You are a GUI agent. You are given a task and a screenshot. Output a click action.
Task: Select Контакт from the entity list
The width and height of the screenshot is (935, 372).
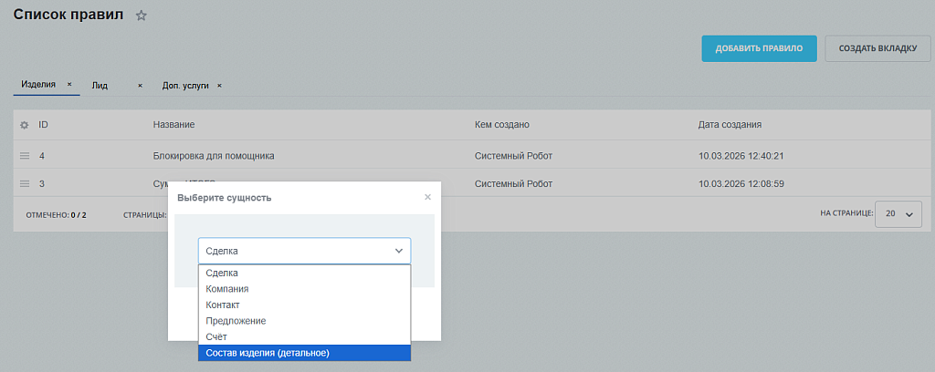pyautogui.click(x=304, y=305)
